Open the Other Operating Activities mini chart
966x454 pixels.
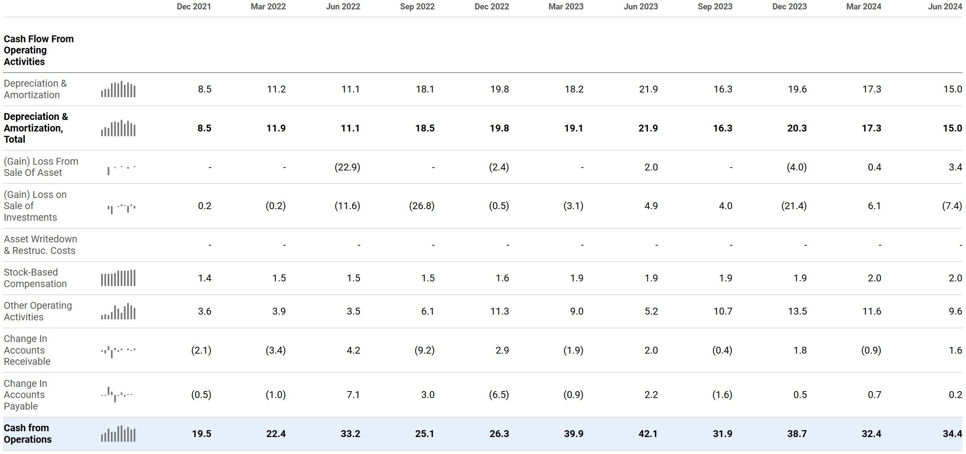pyautogui.click(x=118, y=312)
